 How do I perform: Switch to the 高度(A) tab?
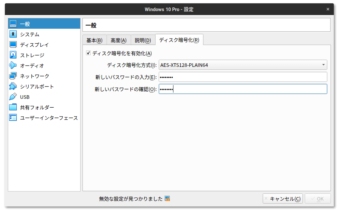click(119, 40)
